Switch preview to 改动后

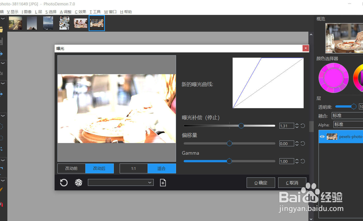[99, 168]
